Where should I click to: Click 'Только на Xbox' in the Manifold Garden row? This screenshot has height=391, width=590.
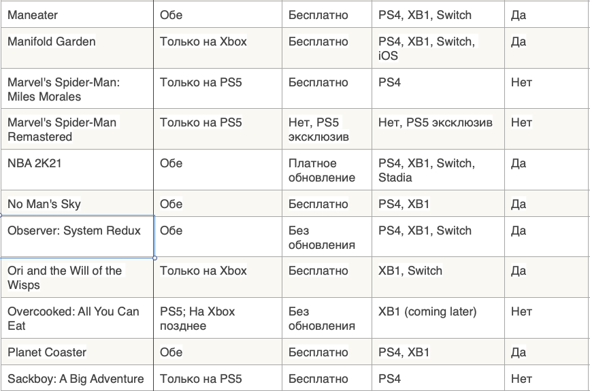point(203,41)
